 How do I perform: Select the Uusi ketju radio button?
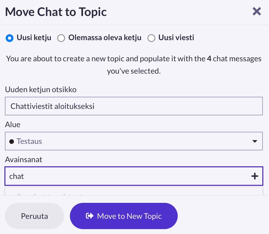[x=9, y=38]
